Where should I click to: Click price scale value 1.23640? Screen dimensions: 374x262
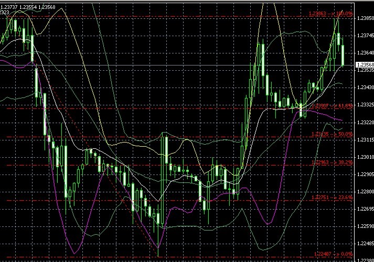pyautogui.click(x=366, y=52)
